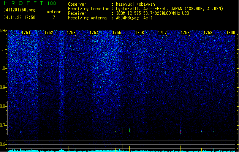Click the kHz axis unit label
The image size is (239, 152).
pos(3,31)
